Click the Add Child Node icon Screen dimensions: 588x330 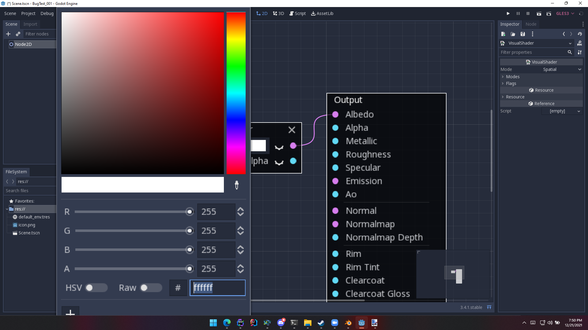click(x=8, y=34)
